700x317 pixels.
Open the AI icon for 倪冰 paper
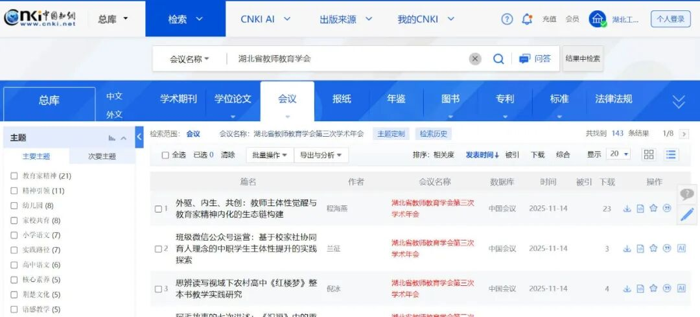click(x=681, y=288)
